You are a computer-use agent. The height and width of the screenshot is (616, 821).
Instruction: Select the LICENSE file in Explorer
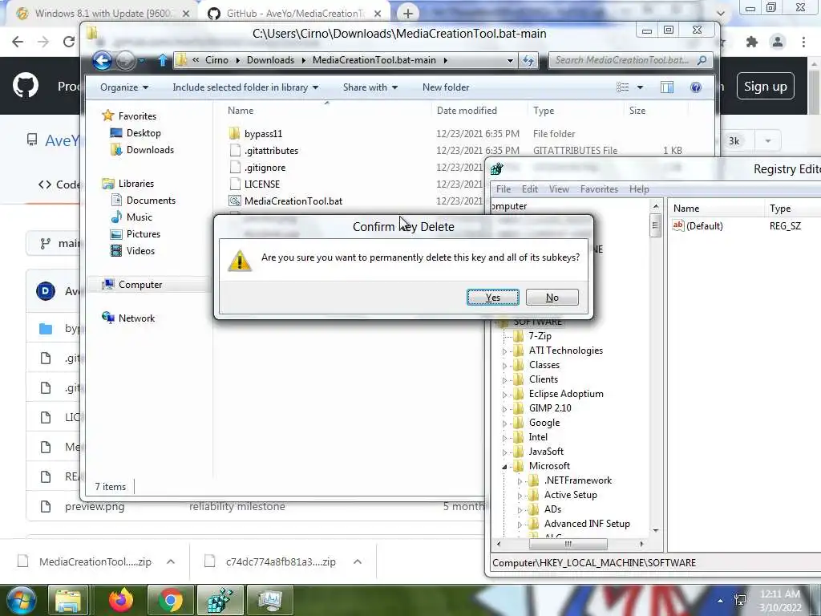(x=262, y=184)
